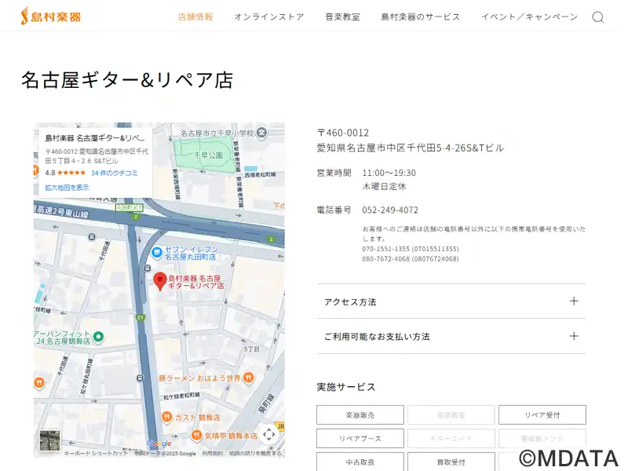
Task: Expand the ご利用可能なお支払い方法 section
Action: (x=451, y=336)
